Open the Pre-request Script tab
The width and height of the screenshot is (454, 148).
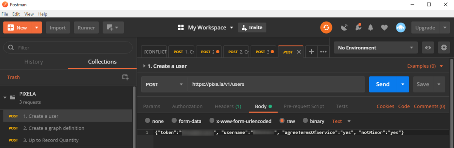[x=304, y=106]
